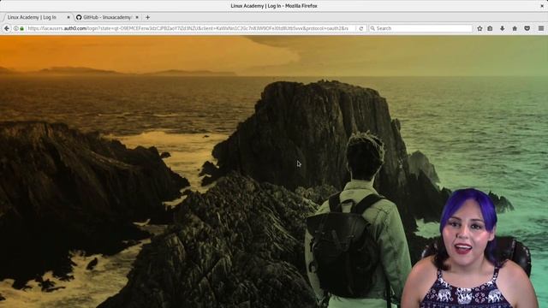Viewport: 548px width, 308px height.
Task: Switch to the GitHub - linuxacademy tab
Action: [x=108, y=17]
